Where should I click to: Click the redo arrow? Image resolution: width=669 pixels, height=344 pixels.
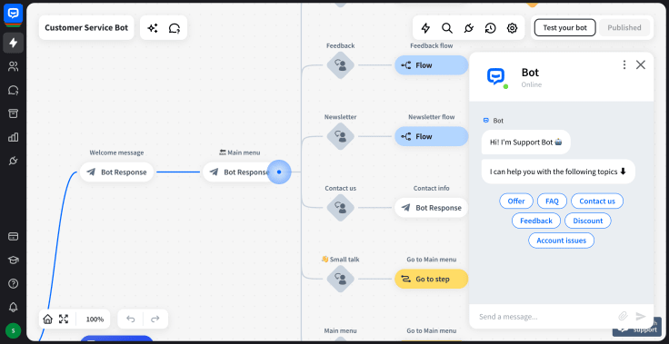tap(155, 319)
